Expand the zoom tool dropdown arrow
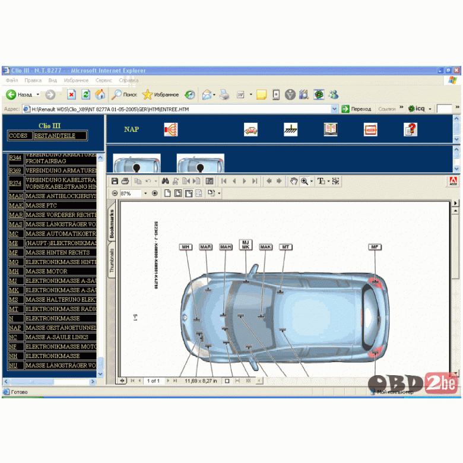This screenshot has width=463, height=463. click(x=312, y=181)
